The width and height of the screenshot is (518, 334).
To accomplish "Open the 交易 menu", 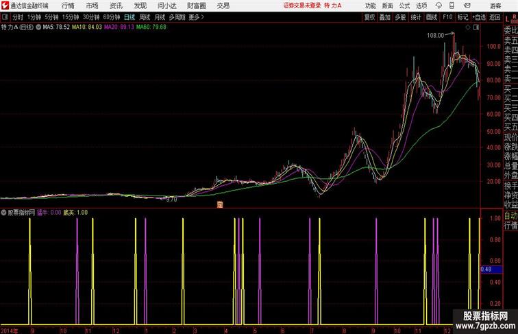I will 223,5.
